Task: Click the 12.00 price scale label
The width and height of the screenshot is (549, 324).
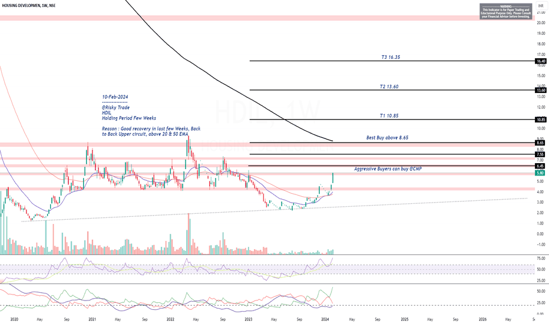Action: [x=541, y=107]
